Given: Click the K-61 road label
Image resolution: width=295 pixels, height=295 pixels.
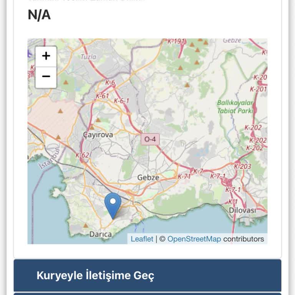Looking at the screenshot, I should pos(102,96).
